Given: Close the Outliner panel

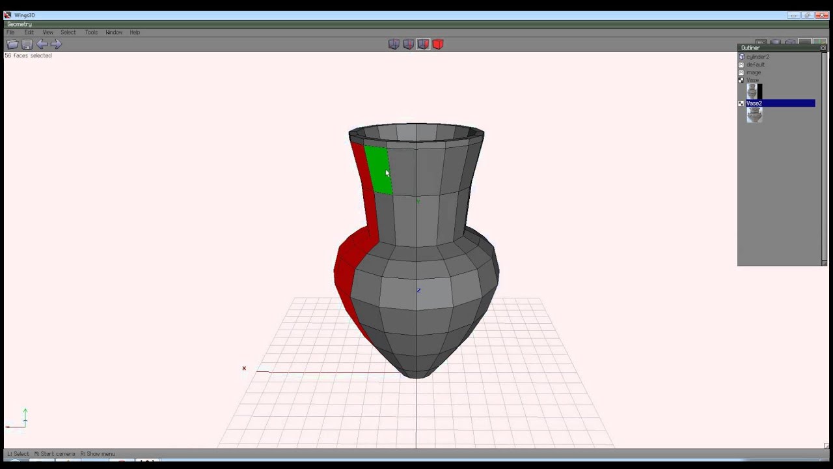Looking at the screenshot, I should coord(823,48).
